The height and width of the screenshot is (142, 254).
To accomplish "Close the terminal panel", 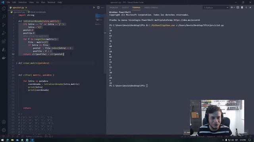I will pyautogui.click(x=250, y=7).
